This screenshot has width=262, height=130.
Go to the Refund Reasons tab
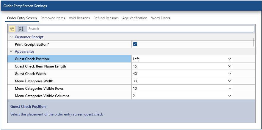point(106,18)
